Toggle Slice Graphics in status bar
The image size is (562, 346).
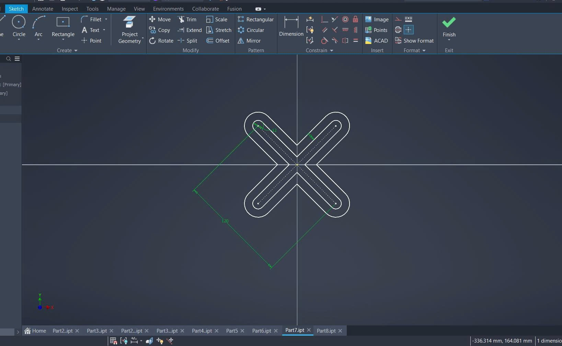tap(149, 341)
